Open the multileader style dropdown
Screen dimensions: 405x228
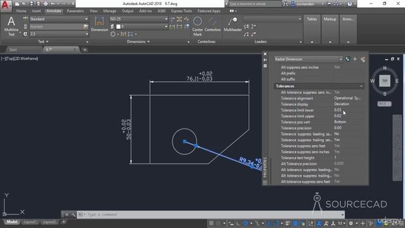pyautogui.click(x=299, y=19)
